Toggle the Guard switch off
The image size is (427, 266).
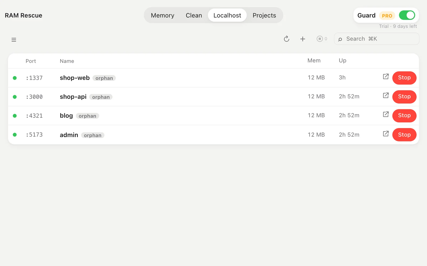(407, 15)
